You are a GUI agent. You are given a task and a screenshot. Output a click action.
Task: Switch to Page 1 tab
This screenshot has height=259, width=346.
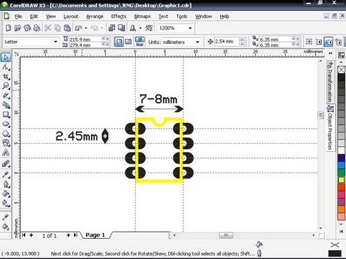coord(95,235)
